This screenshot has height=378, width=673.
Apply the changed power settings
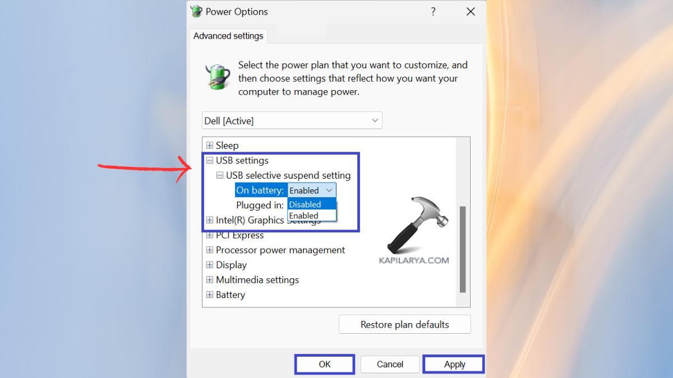pos(453,363)
